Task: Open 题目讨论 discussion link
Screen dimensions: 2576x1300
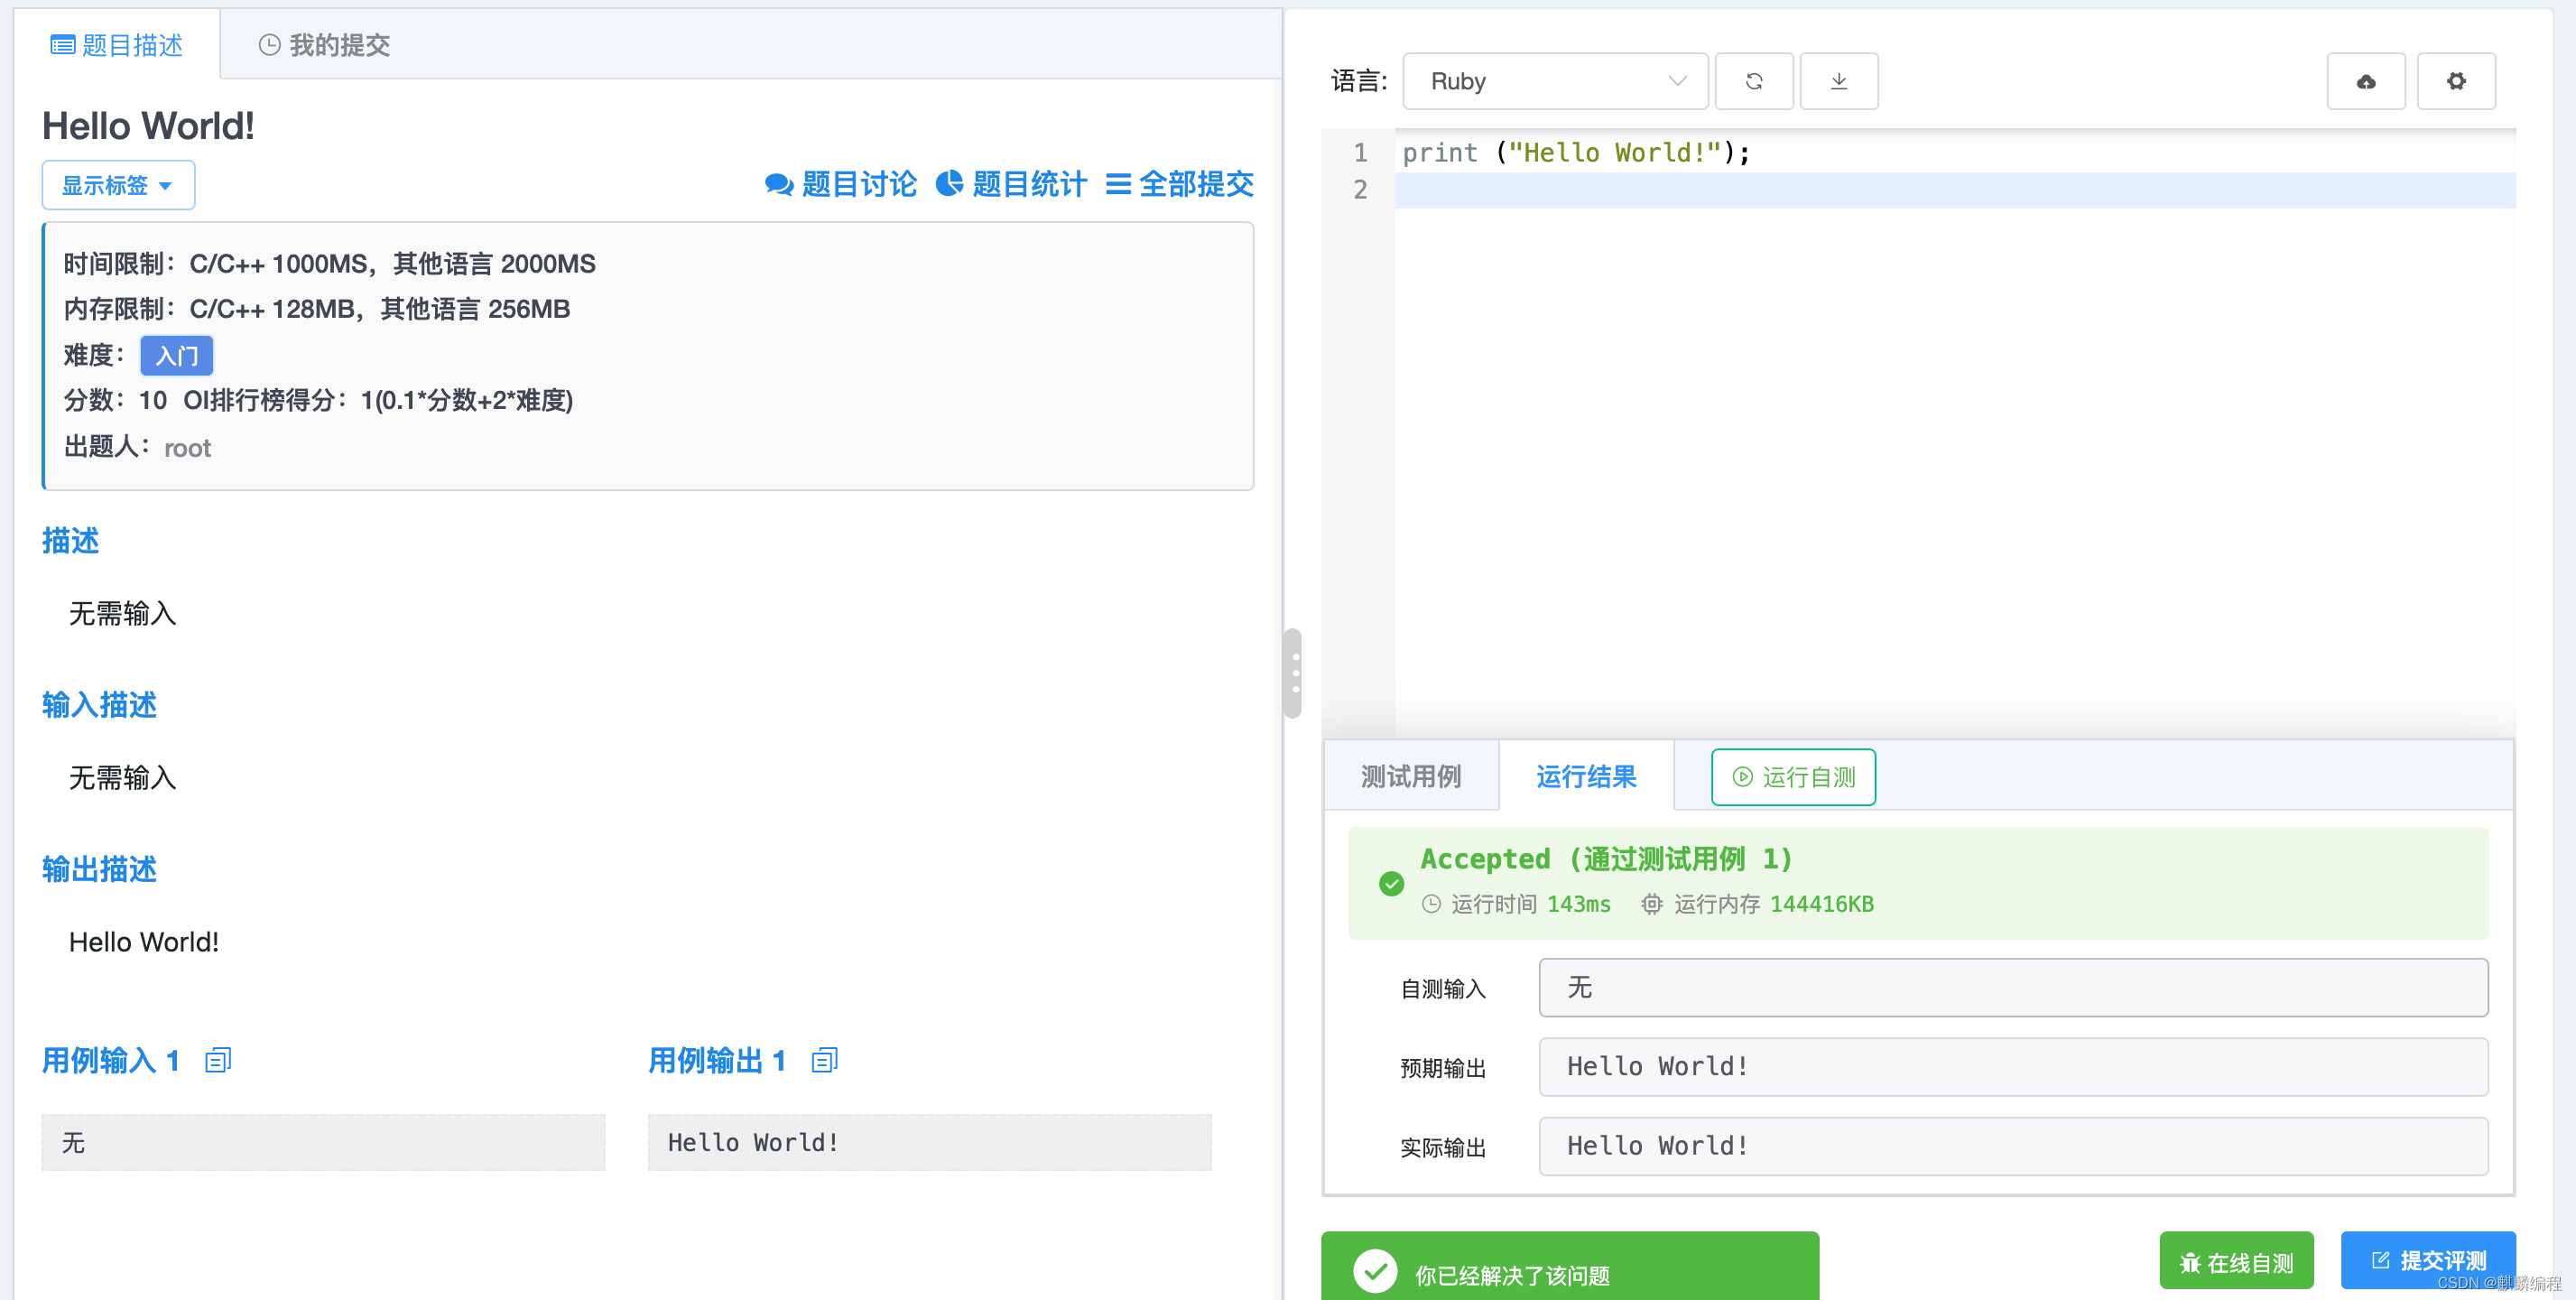Action: tap(840, 184)
